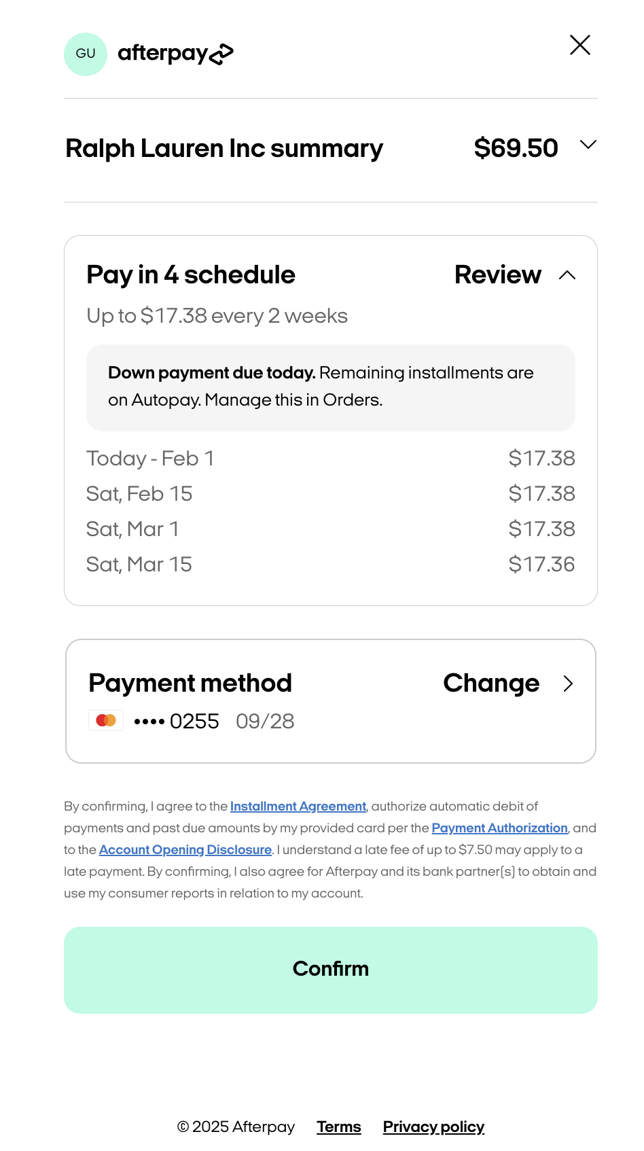Open the Installment Agreement link
644x1151 pixels.
[x=298, y=807]
